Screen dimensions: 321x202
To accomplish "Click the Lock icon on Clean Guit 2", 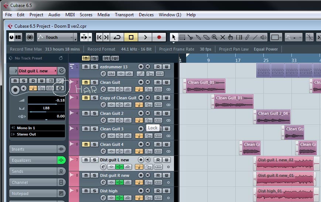I will [148, 120].
